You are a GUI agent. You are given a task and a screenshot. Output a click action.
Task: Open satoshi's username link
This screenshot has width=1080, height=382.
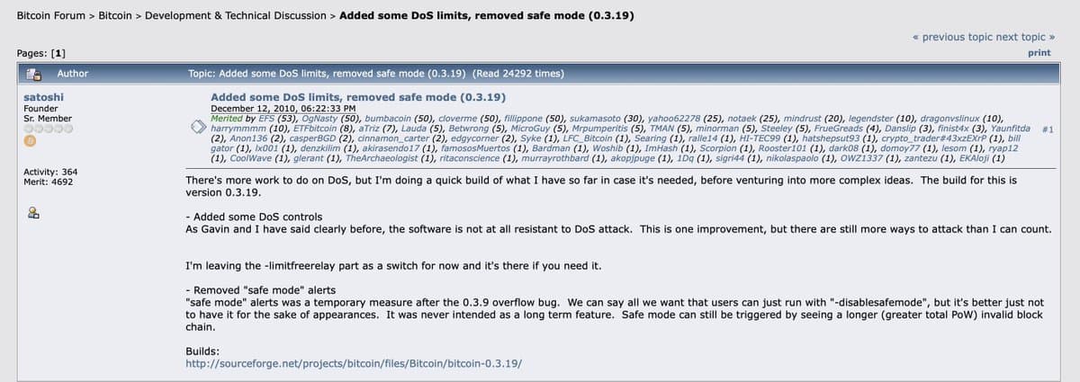[x=43, y=96]
